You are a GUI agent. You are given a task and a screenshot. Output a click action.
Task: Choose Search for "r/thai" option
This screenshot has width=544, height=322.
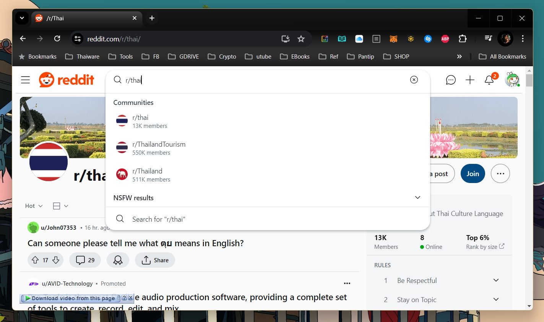(268, 219)
